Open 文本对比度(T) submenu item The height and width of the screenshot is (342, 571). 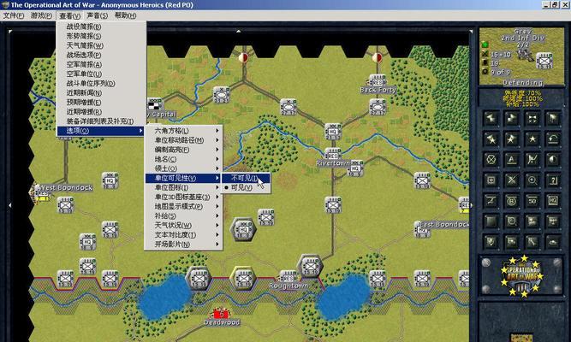pos(183,234)
